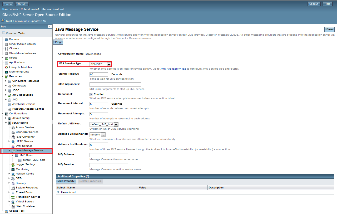Image resolution: width=337 pixels, height=214 pixels.
Task: Click the JMS Resources icon
Action: tap(10, 95)
